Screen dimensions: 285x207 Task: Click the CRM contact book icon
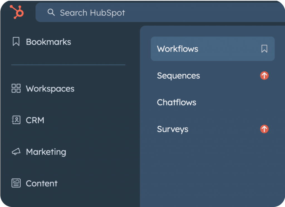click(16, 120)
